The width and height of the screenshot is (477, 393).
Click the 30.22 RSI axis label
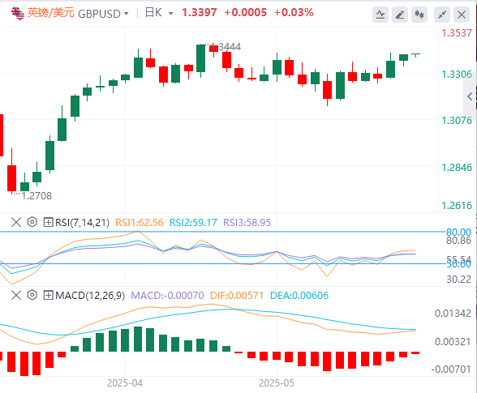pyautogui.click(x=459, y=279)
